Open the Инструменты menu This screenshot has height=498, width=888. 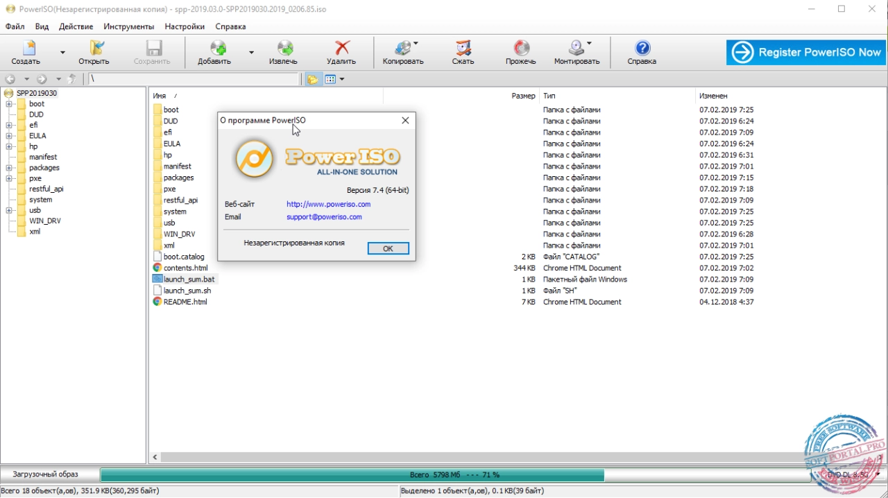[x=129, y=26]
